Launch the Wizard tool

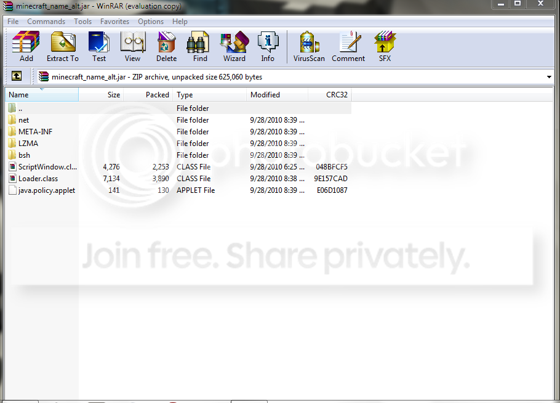[234, 47]
